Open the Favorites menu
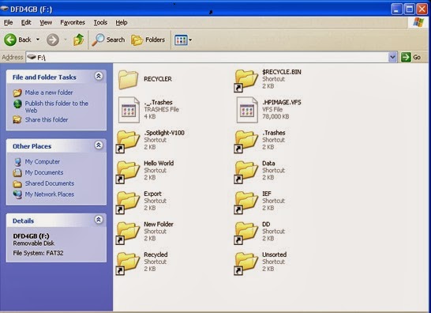This screenshot has height=313, width=431. [x=73, y=23]
